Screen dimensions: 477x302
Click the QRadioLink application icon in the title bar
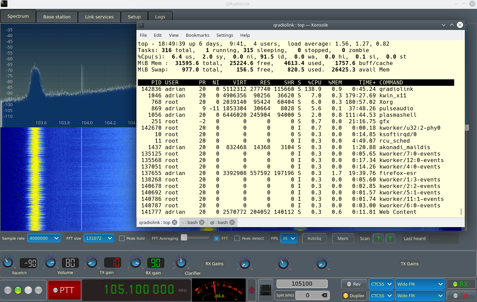point(5,4)
